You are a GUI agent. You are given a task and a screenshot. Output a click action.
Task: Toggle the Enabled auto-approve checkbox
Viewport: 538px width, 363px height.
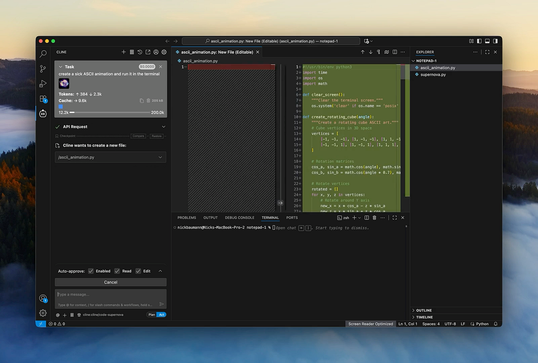(x=91, y=271)
